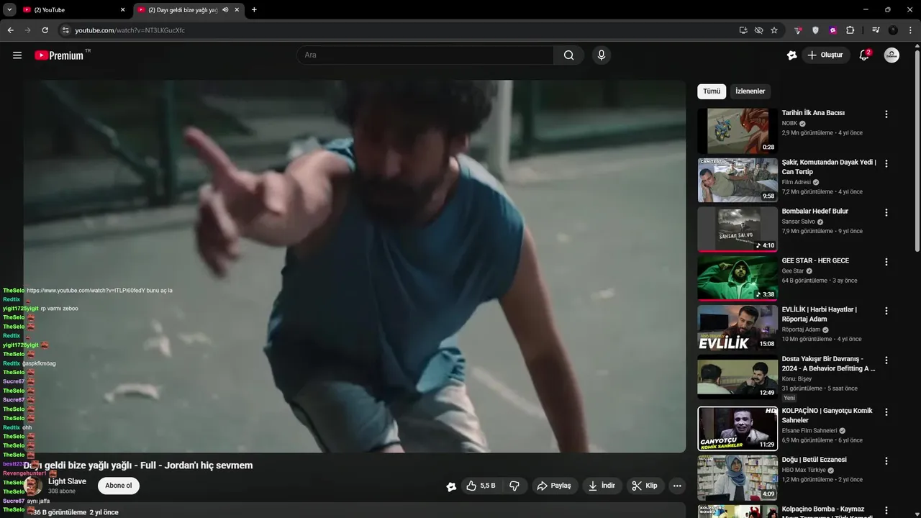
Task: Open options for KOLPAÇİNO Ganyotçu Komik Sahneler
Action: (886, 412)
